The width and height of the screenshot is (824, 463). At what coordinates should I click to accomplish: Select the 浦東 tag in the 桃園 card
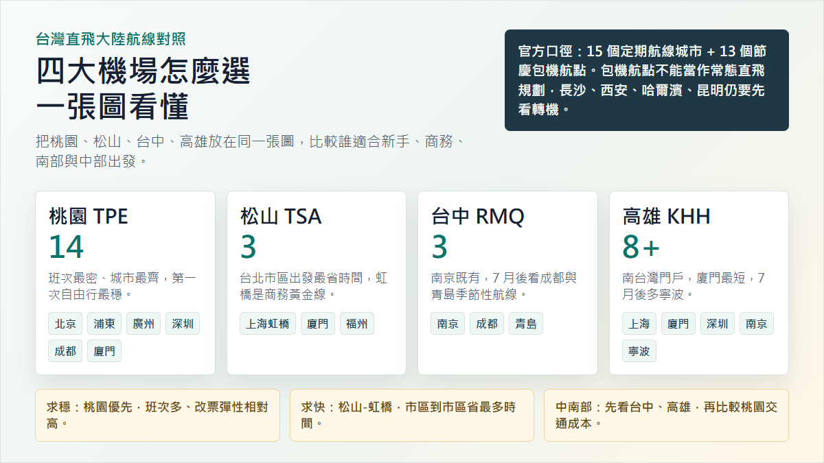[x=104, y=324]
